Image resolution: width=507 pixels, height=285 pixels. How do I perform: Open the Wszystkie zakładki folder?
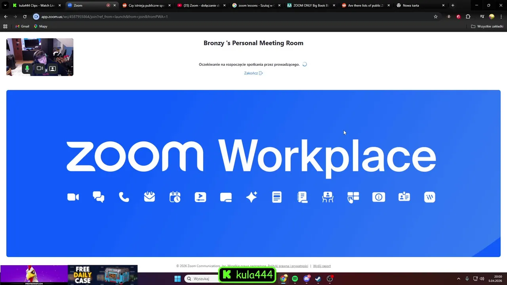(x=487, y=27)
